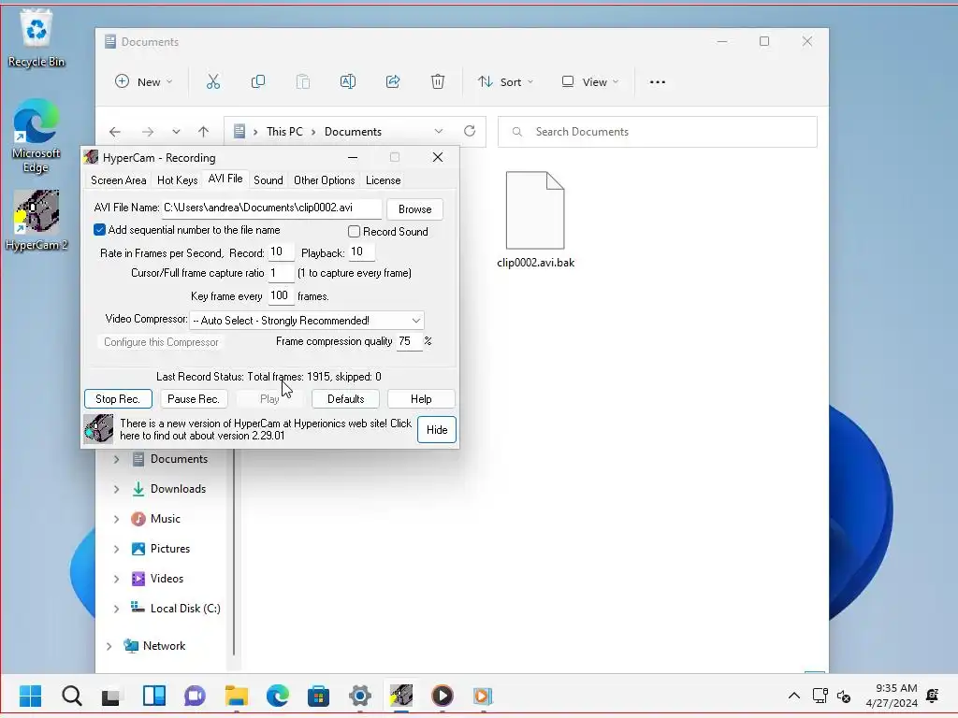Screen dimensions: 958x718
Task: Expand the Music tree node
Action: (116, 519)
